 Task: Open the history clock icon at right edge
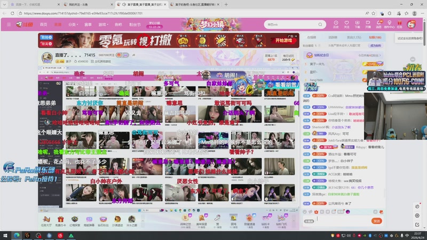click(417, 206)
